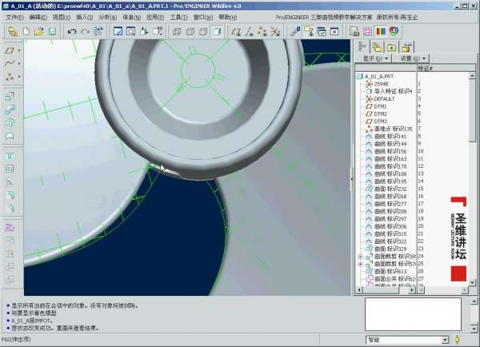Open the 工具(T) menu

pos(178,18)
